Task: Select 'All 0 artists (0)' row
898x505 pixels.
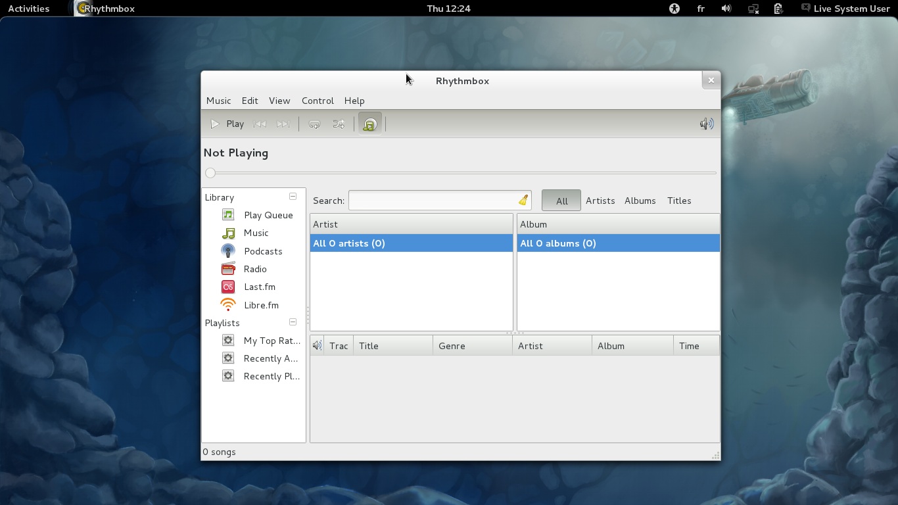Action: tap(412, 243)
